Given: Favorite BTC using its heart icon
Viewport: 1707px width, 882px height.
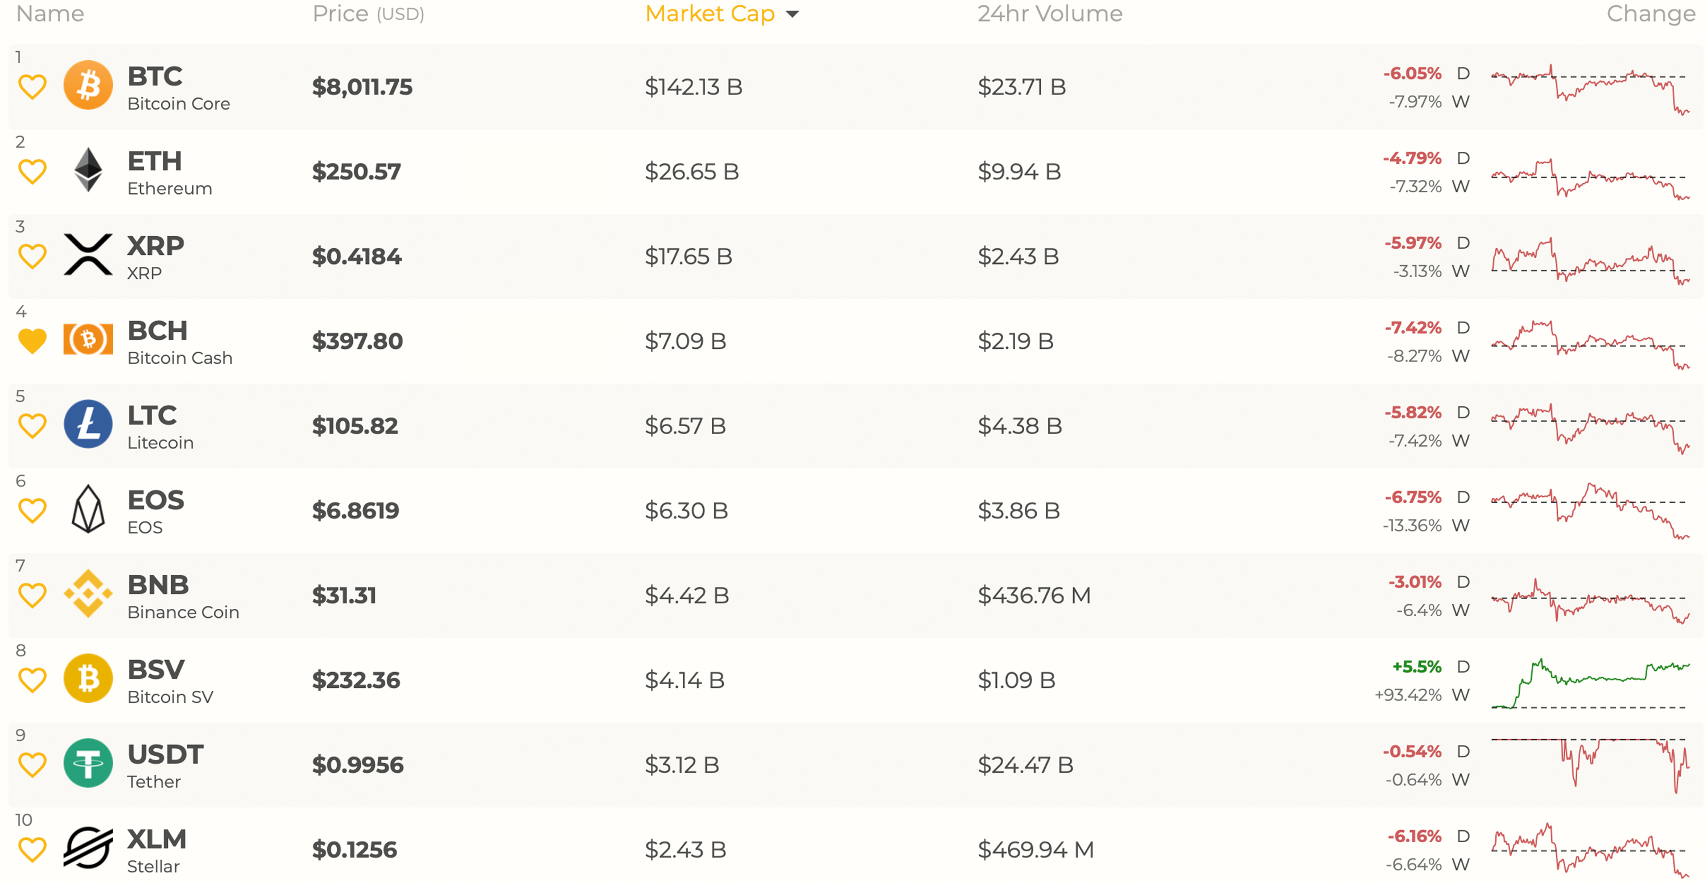Looking at the screenshot, I should coord(32,87).
